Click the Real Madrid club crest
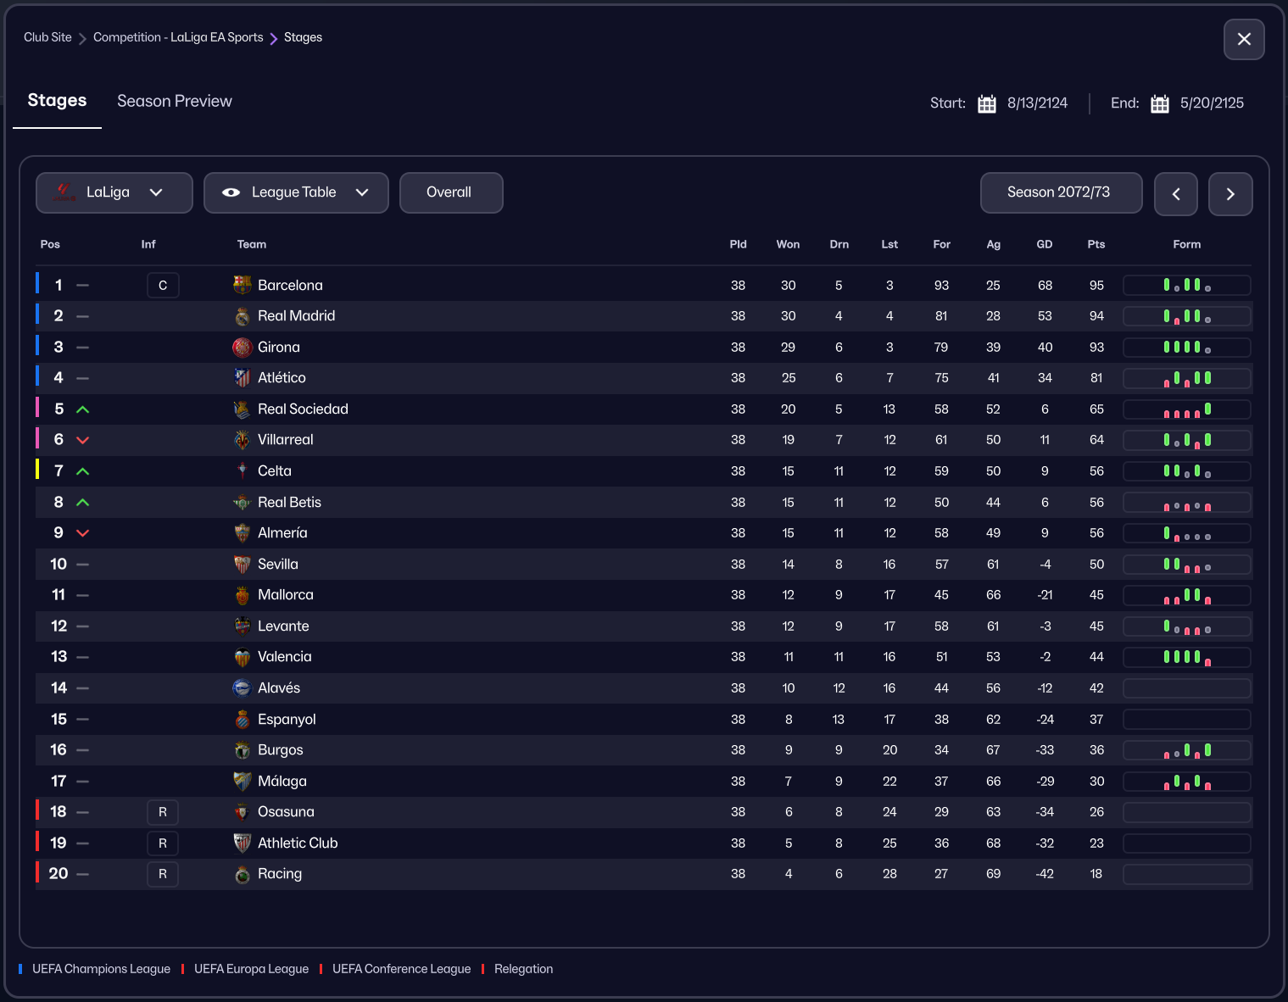Image resolution: width=1288 pixels, height=1002 pixels. 243,316
